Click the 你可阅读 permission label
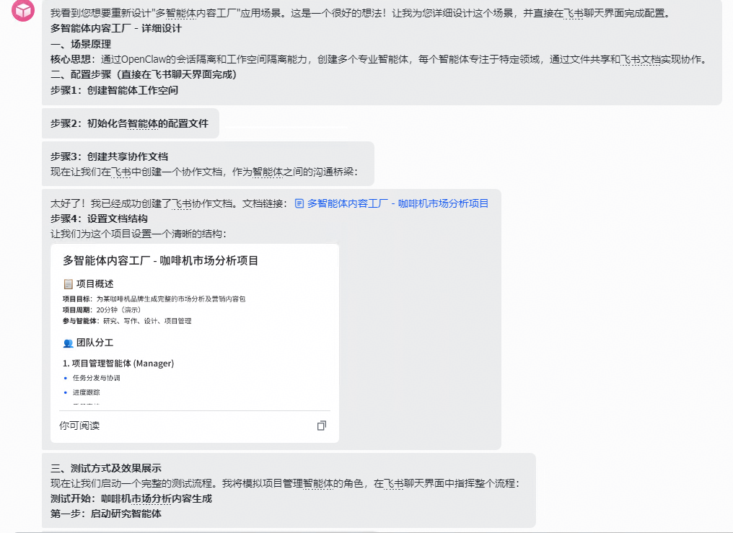Image resolution: width=733 pixels, height=533 pixels. (x=79, y=426)
